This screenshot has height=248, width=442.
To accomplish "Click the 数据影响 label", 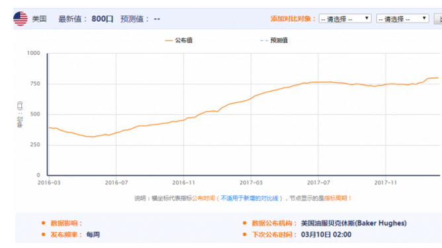I will 66,224.
